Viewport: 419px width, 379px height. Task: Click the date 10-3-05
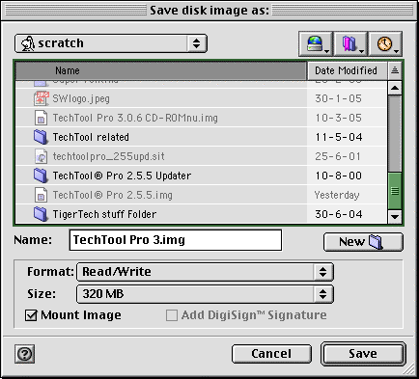point(339,118)
